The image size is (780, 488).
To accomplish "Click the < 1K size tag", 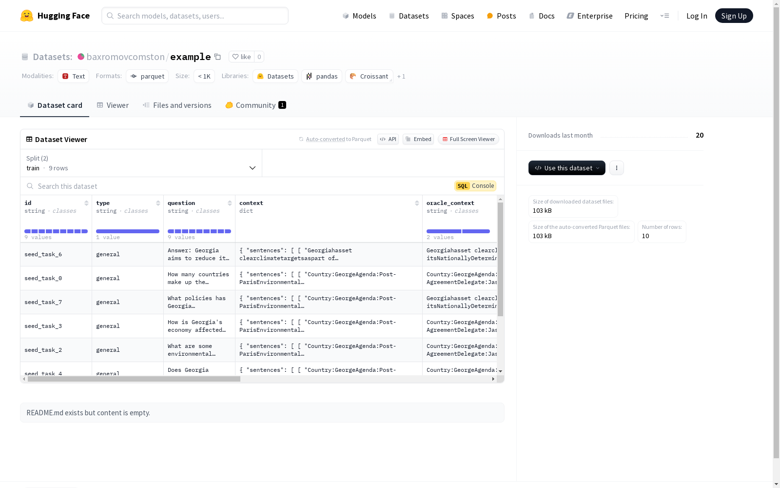I will click(204, 76).
